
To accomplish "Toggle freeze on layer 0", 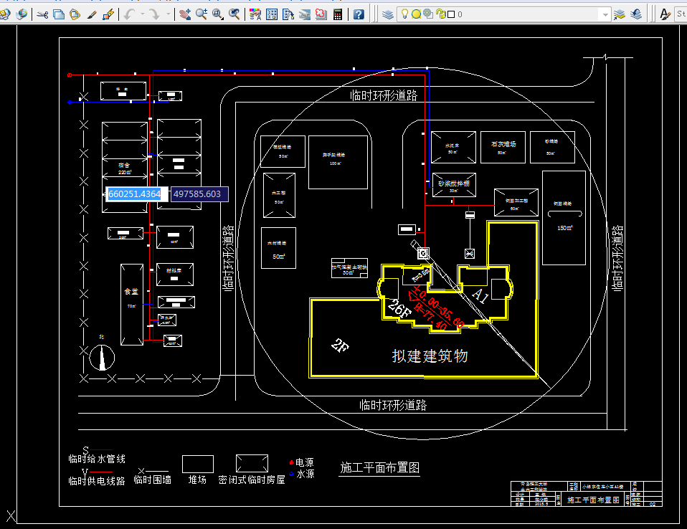I will [417, 13].
